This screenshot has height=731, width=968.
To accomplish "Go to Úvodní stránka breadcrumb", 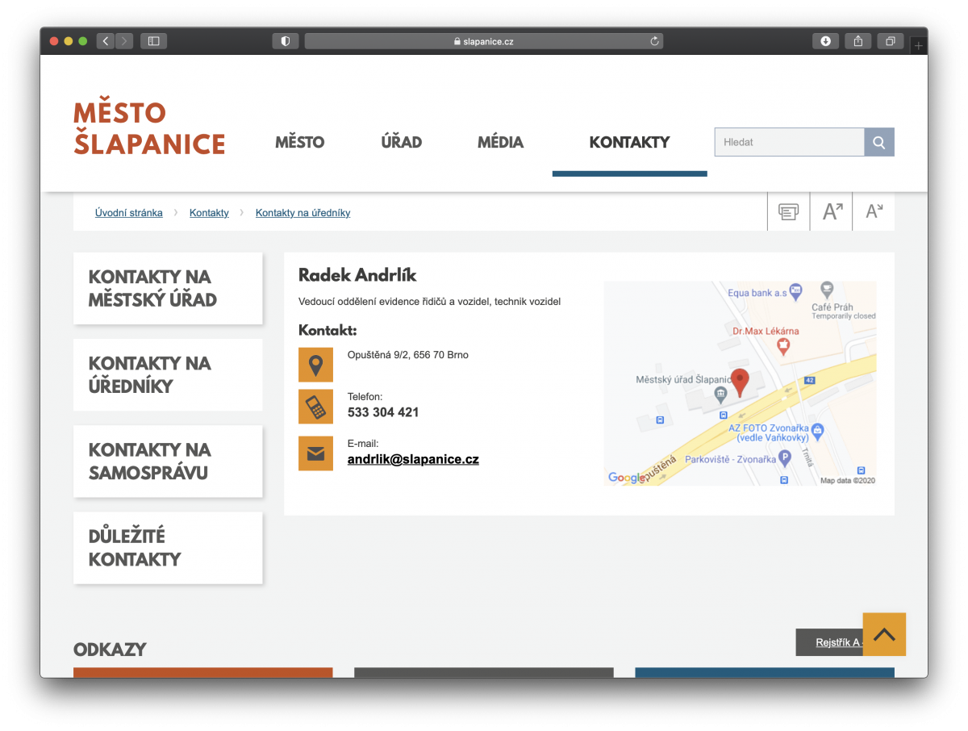I will (128, 213).
